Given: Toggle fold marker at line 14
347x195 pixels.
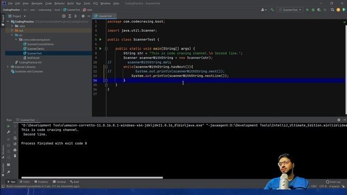Looking at the screenshot, I should coord(106,80).
